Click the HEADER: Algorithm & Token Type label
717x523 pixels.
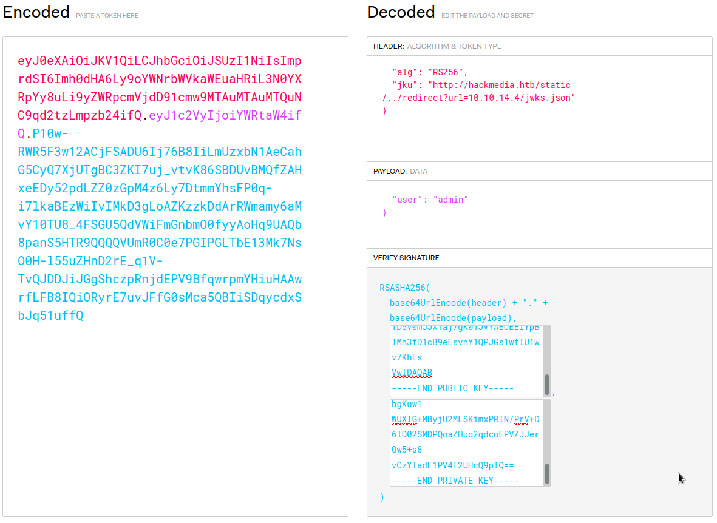click(437, 46)
